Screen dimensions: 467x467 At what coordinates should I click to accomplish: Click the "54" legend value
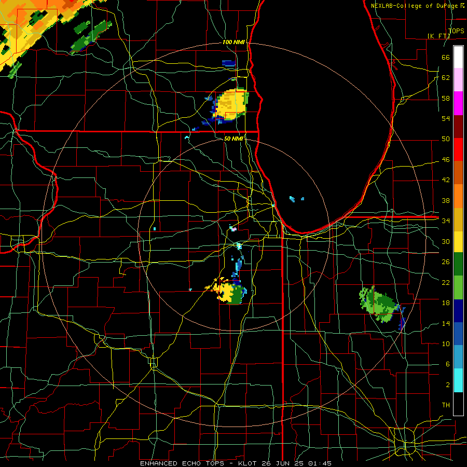(446, 118)
